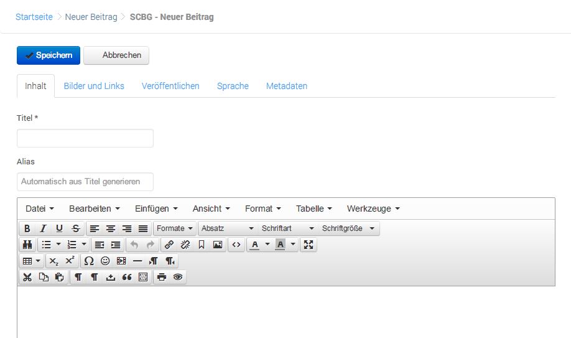Switch to the Sprache tab
Screen dimensions: 571x338
(x=233, y=86)
